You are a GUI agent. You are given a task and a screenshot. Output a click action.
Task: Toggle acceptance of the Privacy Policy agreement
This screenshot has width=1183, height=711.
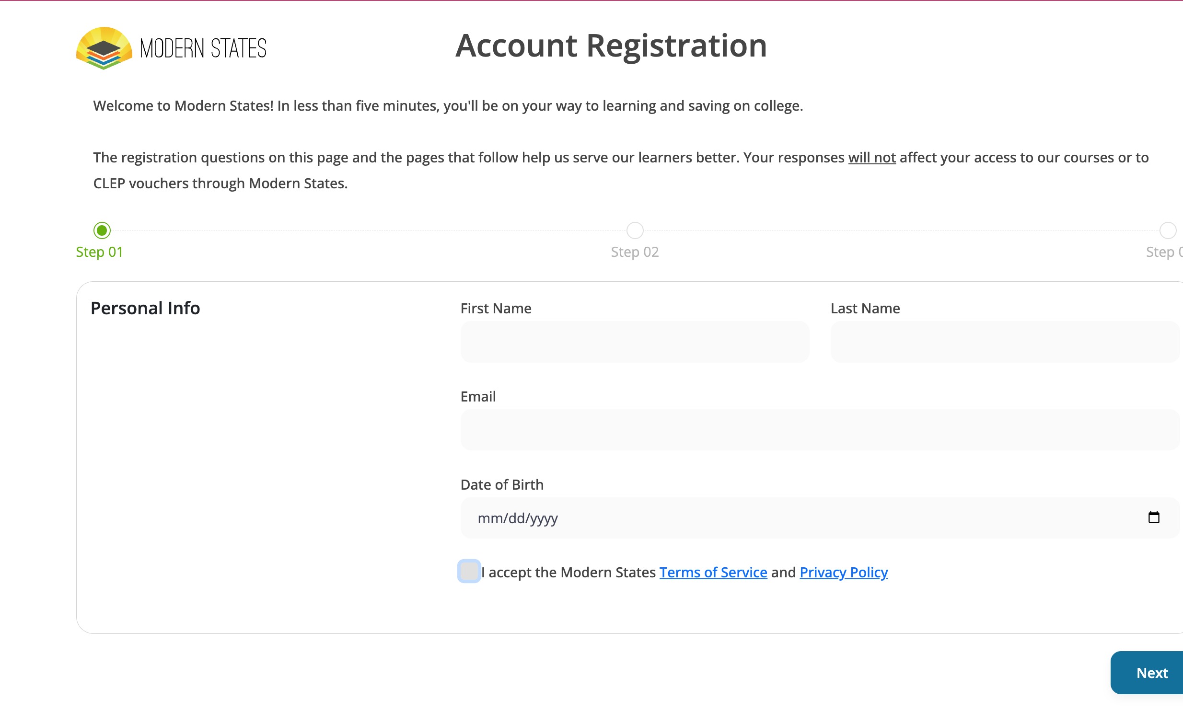[469, 572]
